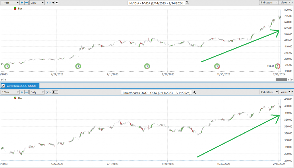Click the 11/30/2023 date label under QQQ chart

(x=223, y=164)
